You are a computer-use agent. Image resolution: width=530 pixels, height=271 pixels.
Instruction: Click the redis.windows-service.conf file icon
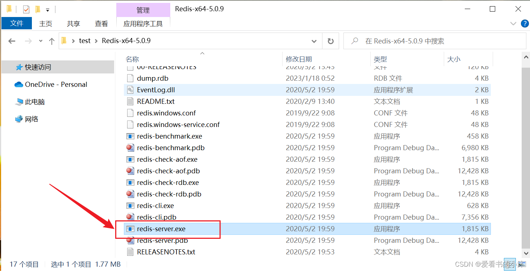click(130, 124)
